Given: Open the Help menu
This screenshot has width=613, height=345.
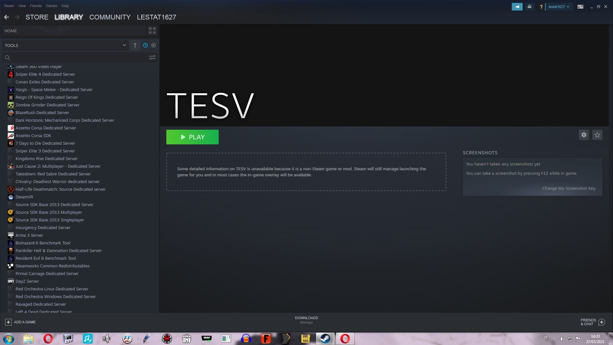Looking at the screenshot, I should click(x=65, y=6).
